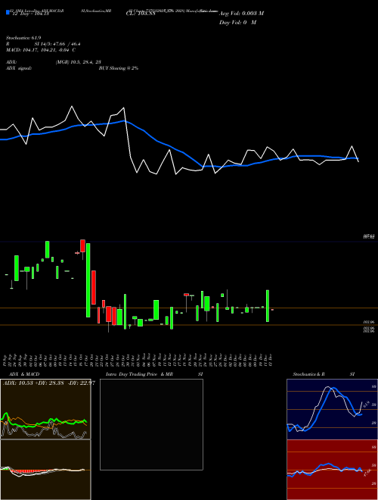The width and height of the screenshot is (378, 500).
Task: Click the '19 Sep' date axis label
Action: [6, 360]
